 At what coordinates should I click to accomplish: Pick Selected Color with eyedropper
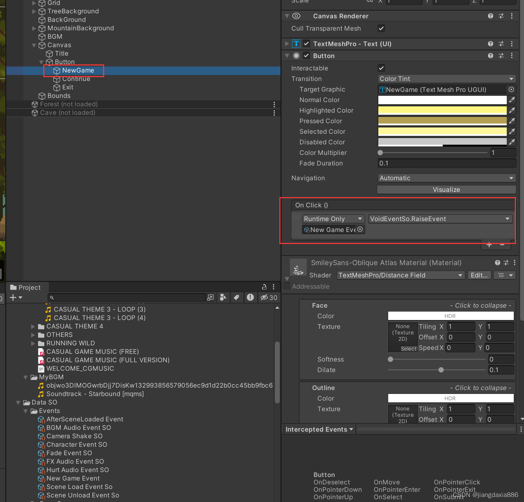512,132
